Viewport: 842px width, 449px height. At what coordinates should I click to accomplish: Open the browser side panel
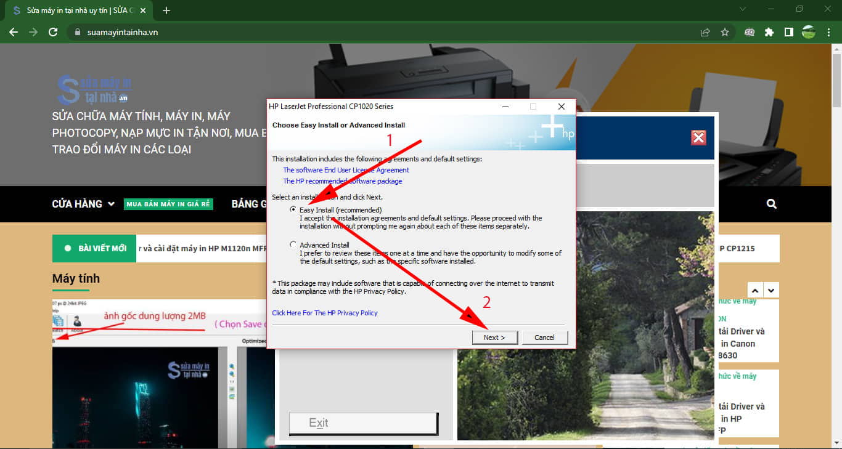(x=788, y=32)
